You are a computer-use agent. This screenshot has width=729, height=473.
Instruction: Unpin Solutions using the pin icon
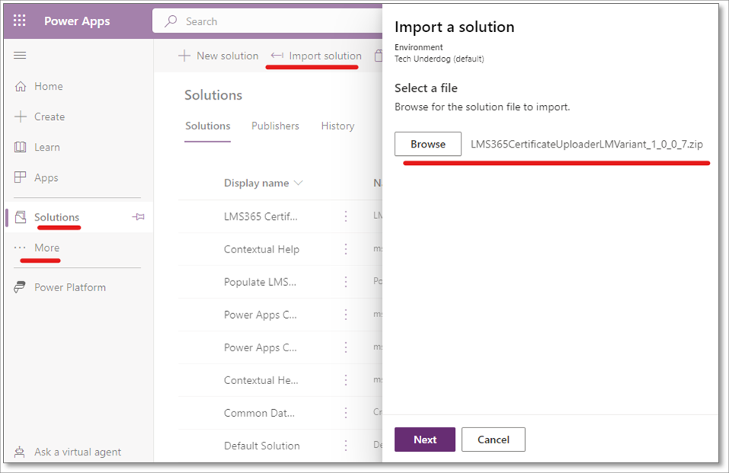[x=138, y=217]
